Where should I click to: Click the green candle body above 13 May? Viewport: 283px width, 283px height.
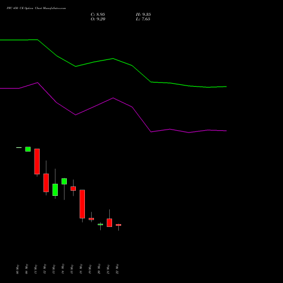55,190
